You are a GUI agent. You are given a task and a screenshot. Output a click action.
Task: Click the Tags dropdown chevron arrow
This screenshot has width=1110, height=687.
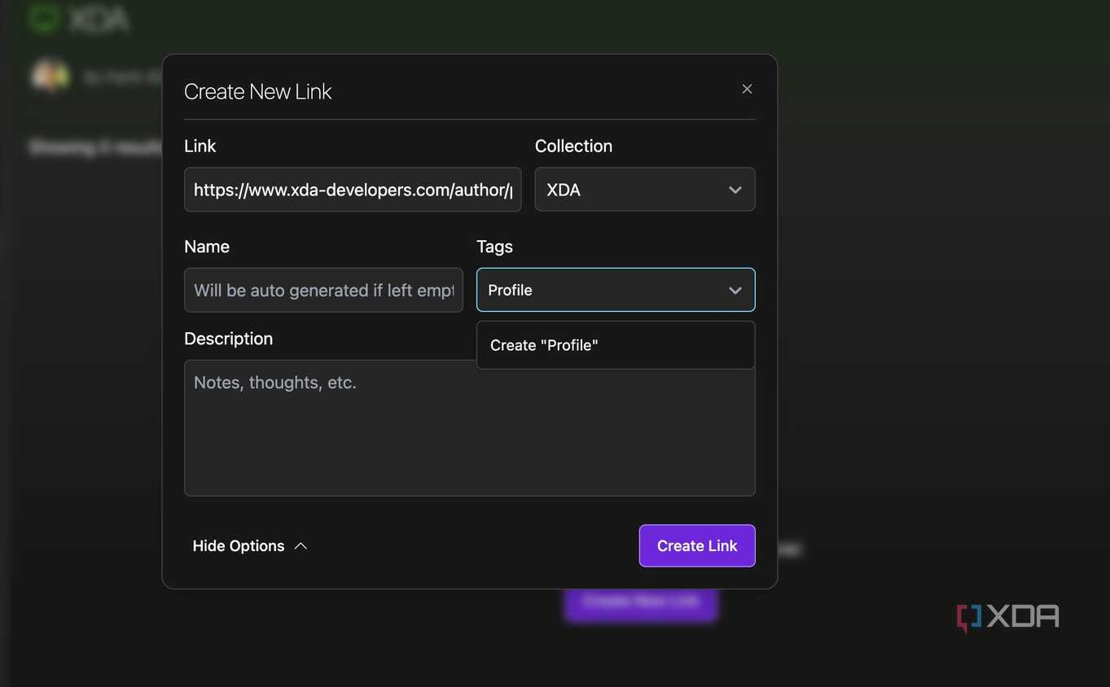[x=735, y=291]
